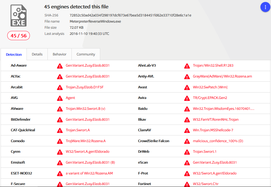Image resolution: width=271 pixels, height=187 pixels.
Task: Click the file name MeterpreterReverseWindows.exe
Action: coord(95,21)
